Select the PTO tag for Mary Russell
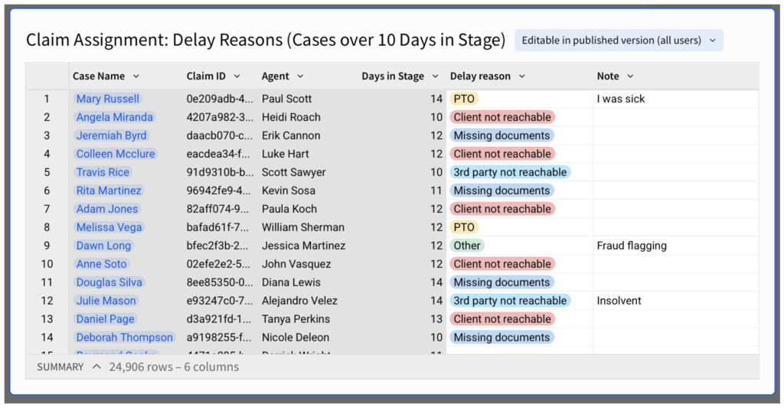The width and height of the screenshot is (784, 410). 464,99
